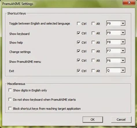Click the 'Change settings' label
Image resolution: width=137 pixels, height=128 pixels.
tap(20, 52)
